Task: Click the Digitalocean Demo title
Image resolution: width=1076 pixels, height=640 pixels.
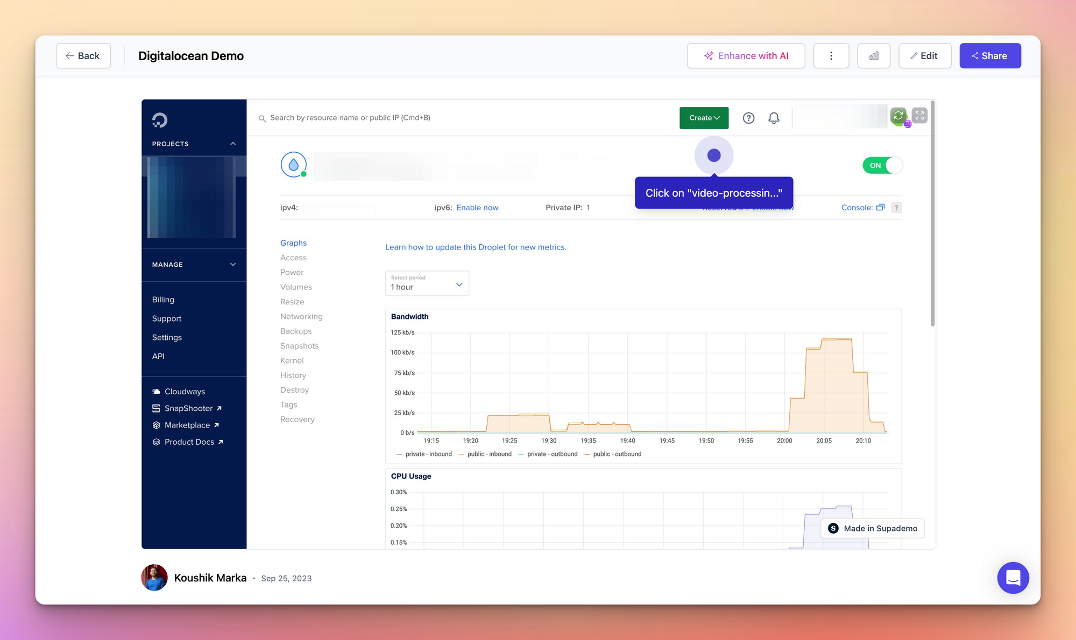Action: tap(191, 56)
